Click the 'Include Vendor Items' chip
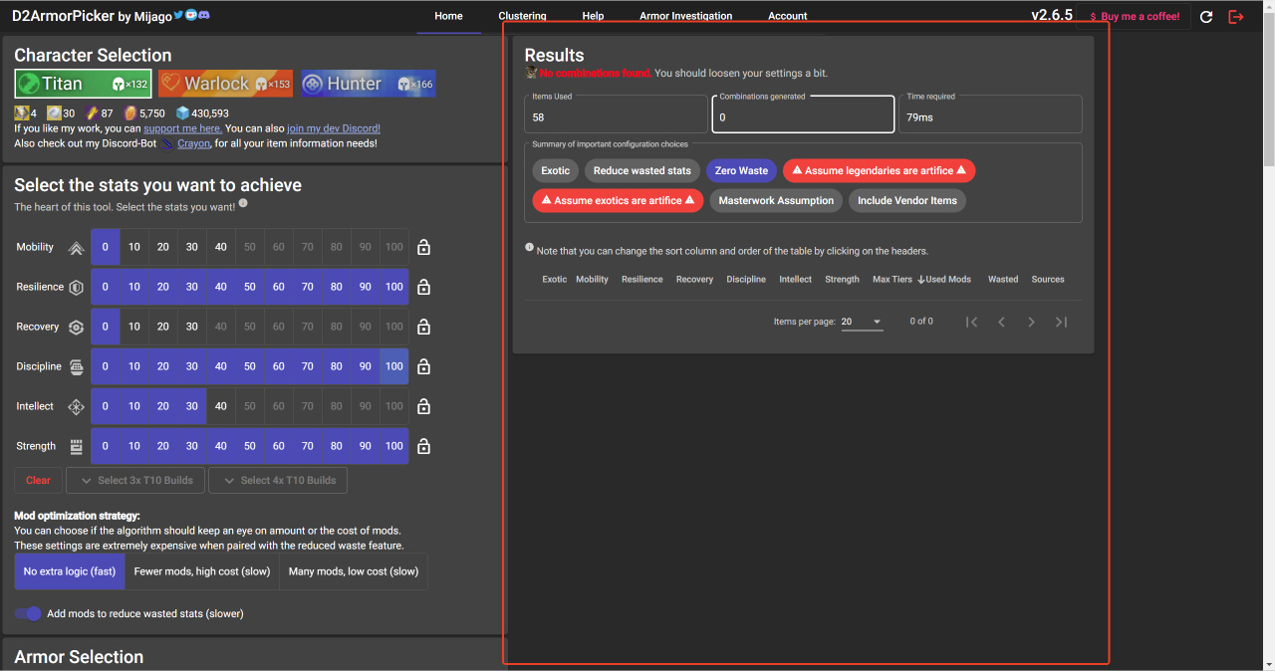Screen dimensions: 1275x671 point(907,200)
